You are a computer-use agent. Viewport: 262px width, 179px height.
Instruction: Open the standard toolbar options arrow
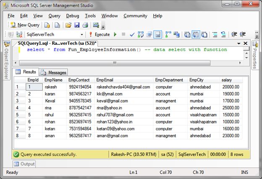103,27
